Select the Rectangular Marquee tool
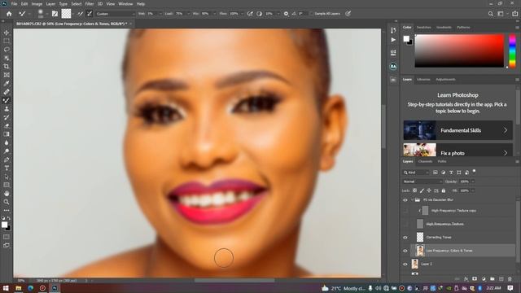 [7, 41]
